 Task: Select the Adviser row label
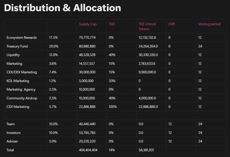[13, 141]
